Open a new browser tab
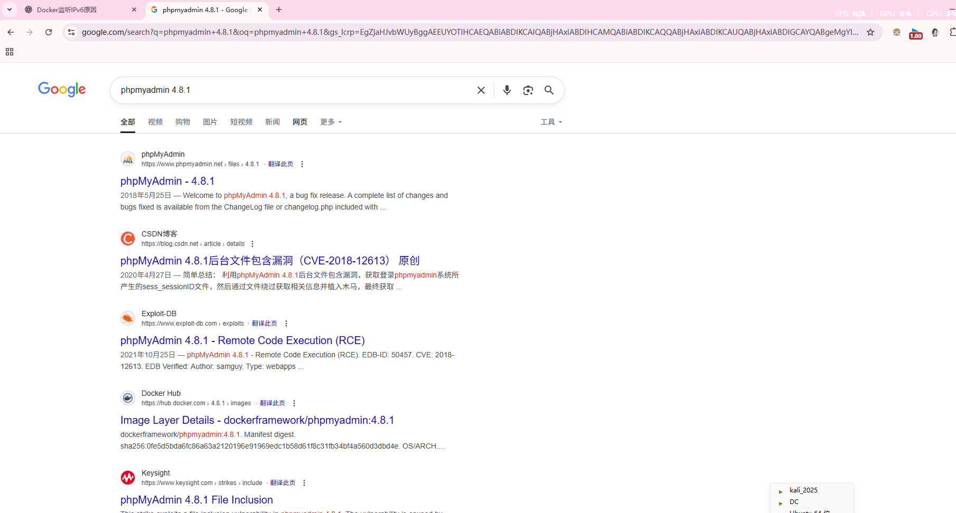Viewport: 956px width, 513px height. (x=279, y=9)
